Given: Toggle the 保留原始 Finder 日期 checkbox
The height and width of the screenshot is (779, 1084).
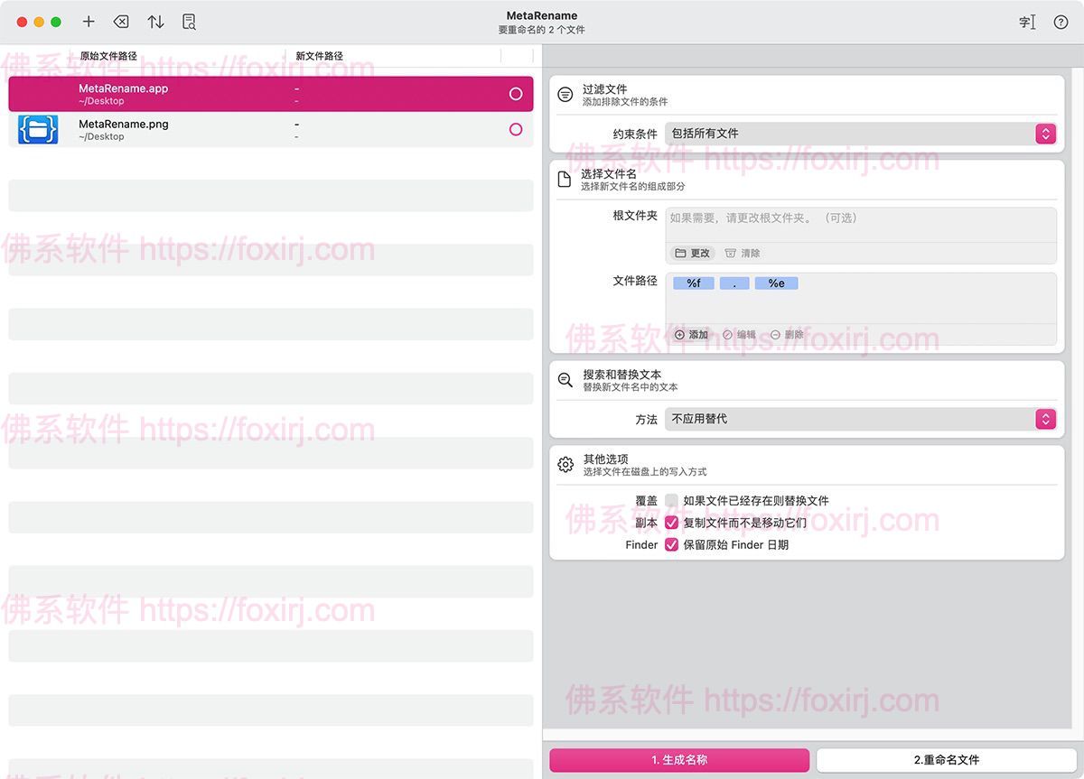Looking at the screenshot, I should click(671, 545).
